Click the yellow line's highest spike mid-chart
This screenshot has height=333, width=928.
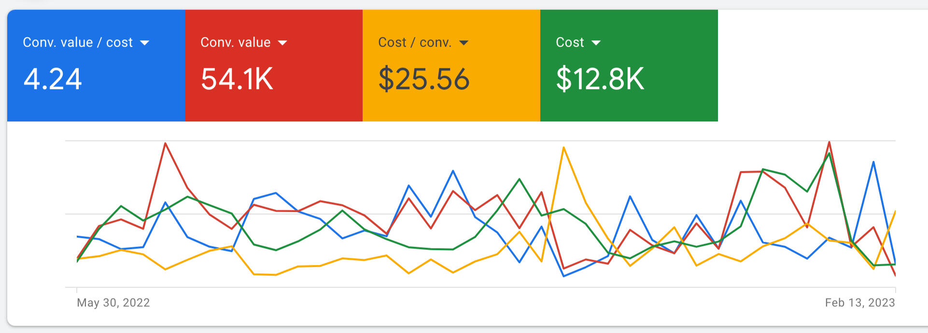pos(564,148)
